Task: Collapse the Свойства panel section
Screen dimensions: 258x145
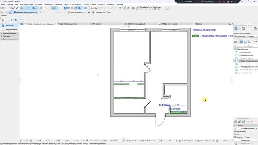Action: point(235,125)
